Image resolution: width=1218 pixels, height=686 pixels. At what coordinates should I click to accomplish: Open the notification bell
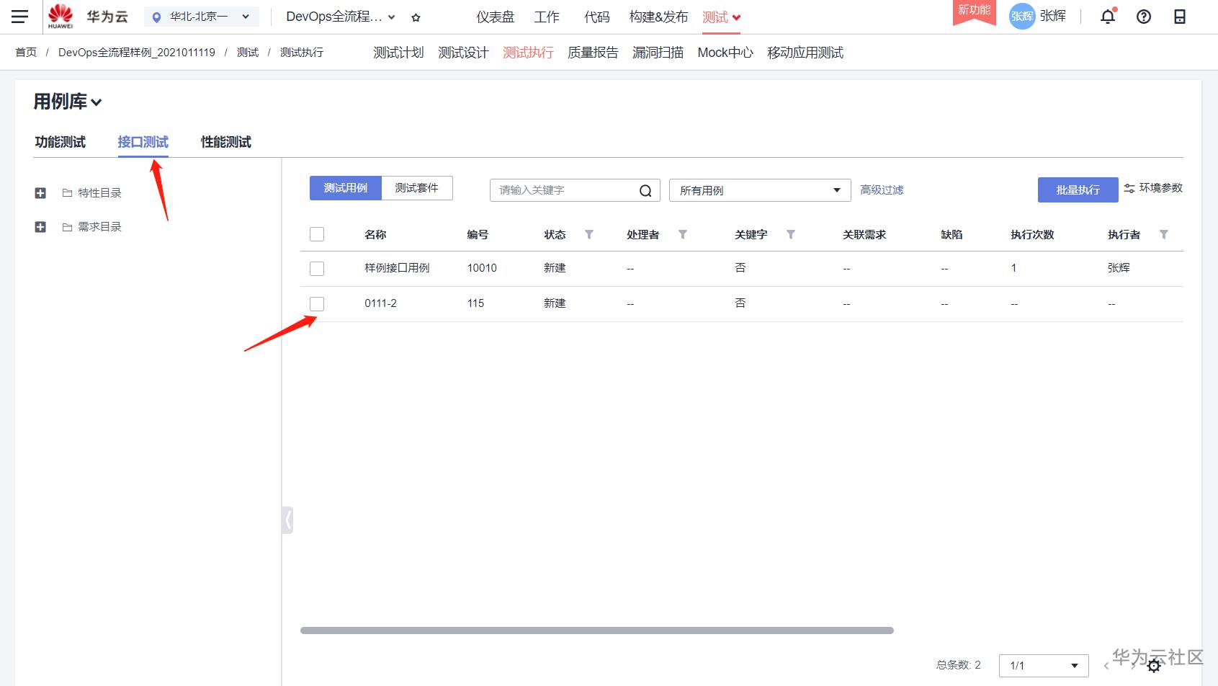coord(1108,17)
